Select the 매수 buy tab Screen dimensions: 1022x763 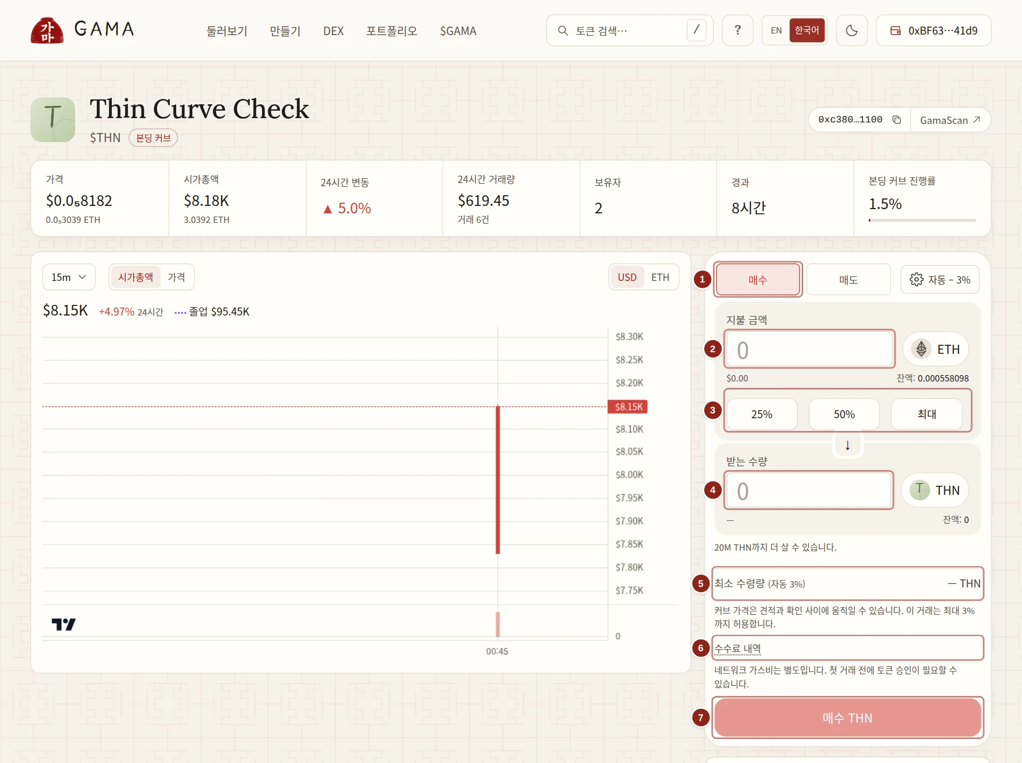click(x=757, y=279)
